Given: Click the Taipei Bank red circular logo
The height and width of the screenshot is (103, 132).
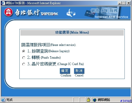Looking at the screenshot, I should coord(9,12).
